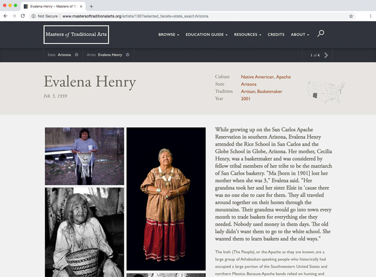Click the 2001 year link
Viewport: 376px width, 277px height.
(x=245, y=98)
